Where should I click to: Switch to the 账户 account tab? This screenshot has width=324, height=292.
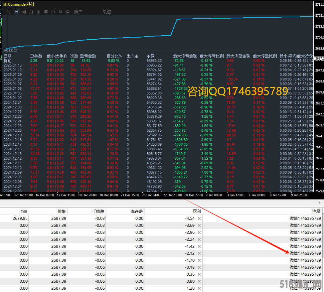point(78,12)
